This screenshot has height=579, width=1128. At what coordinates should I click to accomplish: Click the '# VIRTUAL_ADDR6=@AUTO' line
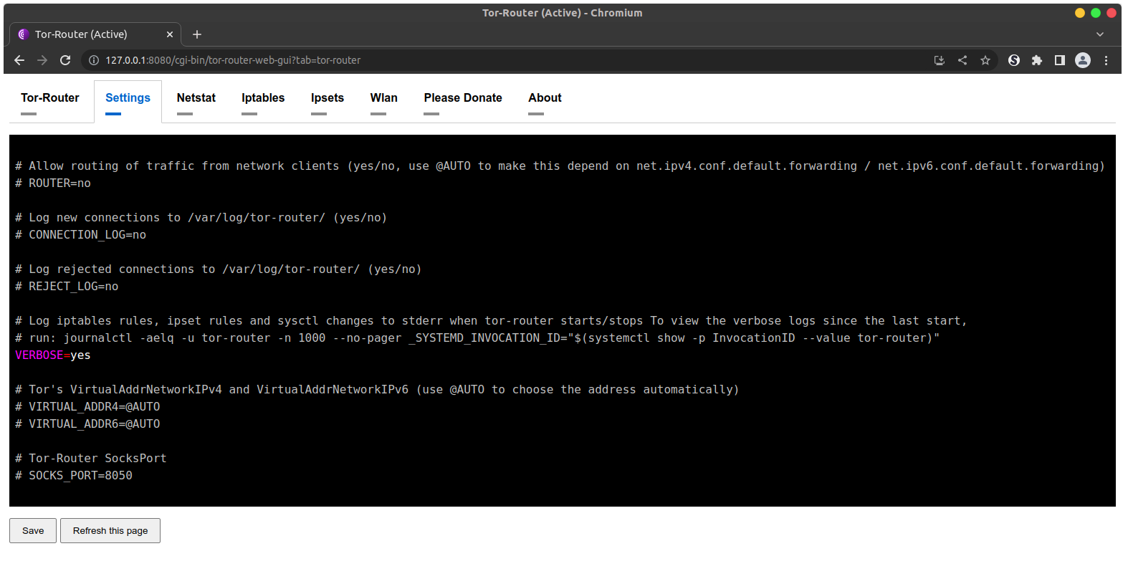tap(87, 424)
